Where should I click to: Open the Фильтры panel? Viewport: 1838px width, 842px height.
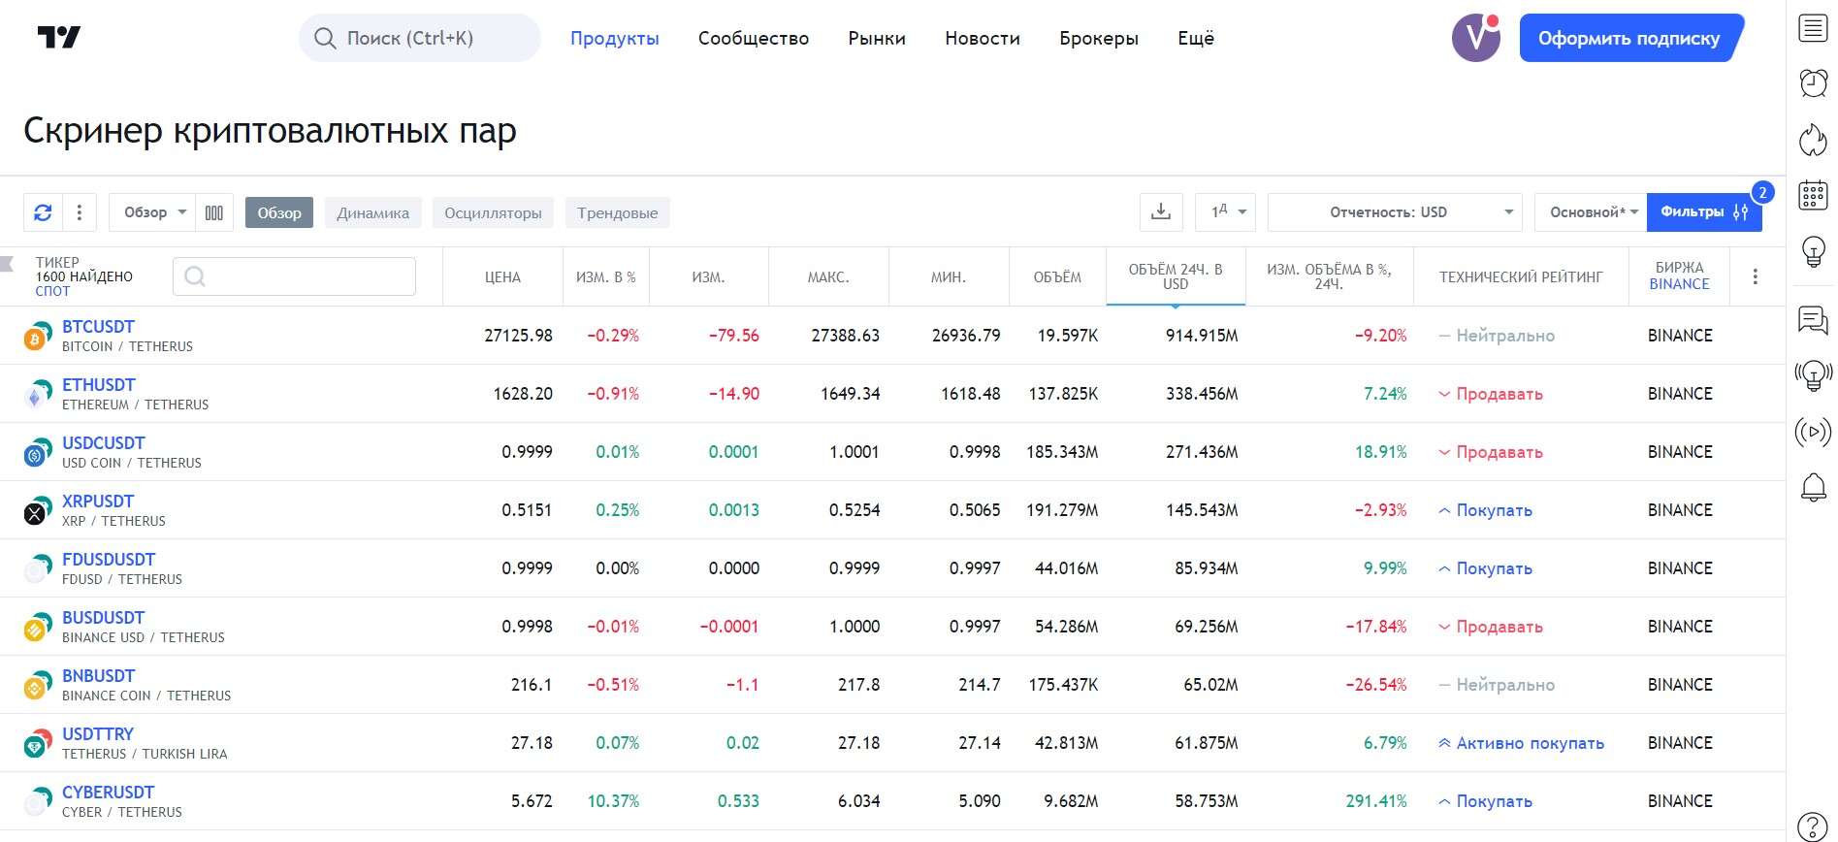(x=1704, y=211)
